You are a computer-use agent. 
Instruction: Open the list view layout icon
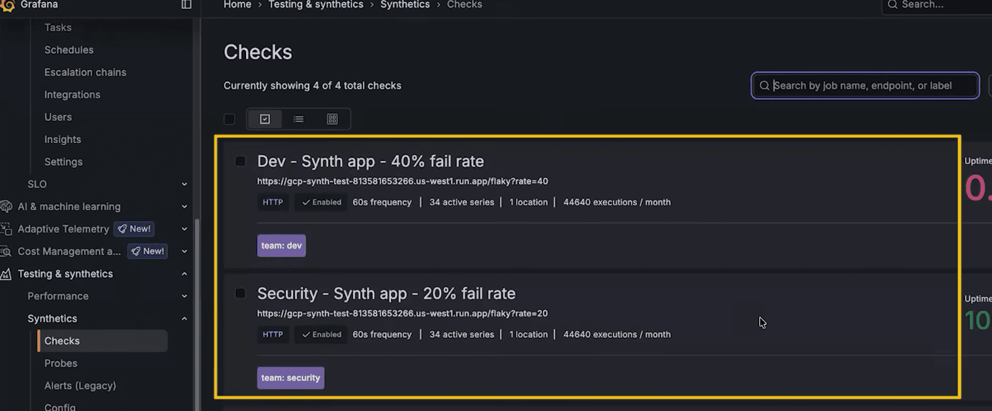pos(298,118)
